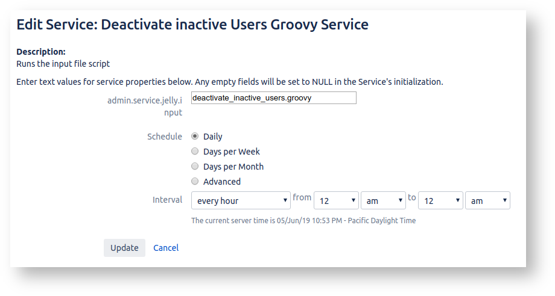Select the Days per Month radio button
Viewport: 555px width, 296px height.
pos(195,167)
